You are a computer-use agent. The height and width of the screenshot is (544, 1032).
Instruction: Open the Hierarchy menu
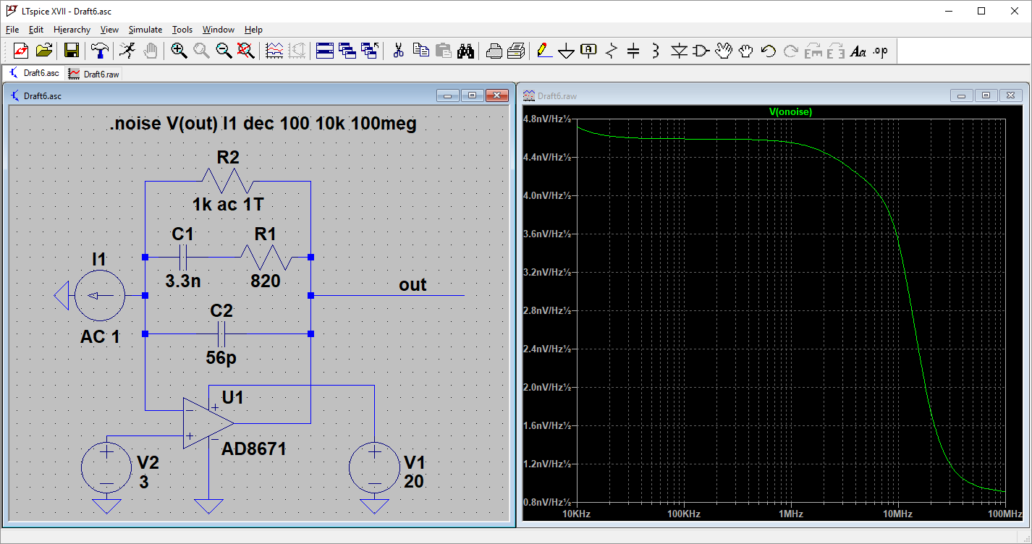tap(72, 30)
